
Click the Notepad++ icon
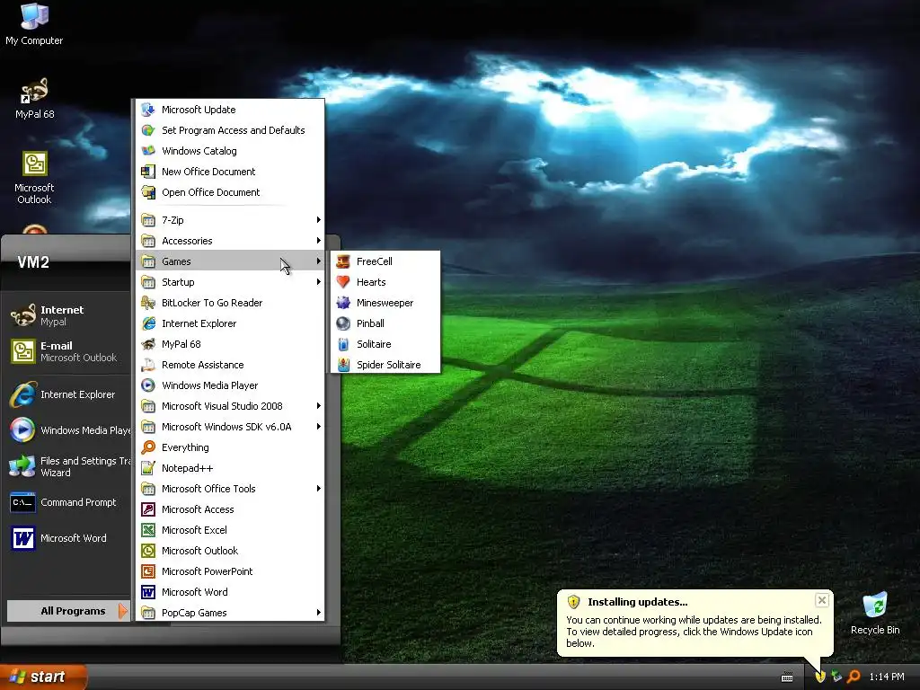pos(148,468)
